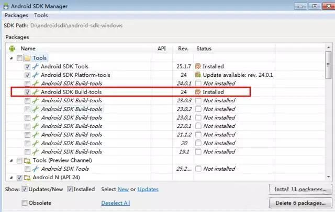Check Build-tools 20 checkbox
The height and width of the screenshot is (212, 335).
coord(27,144)
